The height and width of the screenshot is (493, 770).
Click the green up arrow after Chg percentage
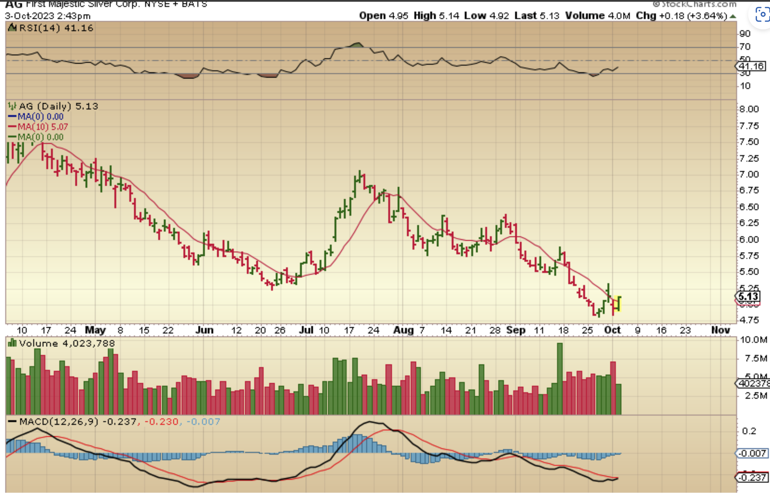733,16
